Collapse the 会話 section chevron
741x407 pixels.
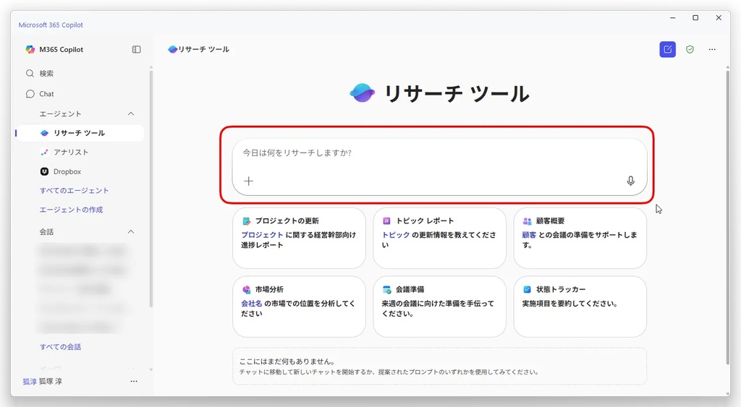coord(131,232)
